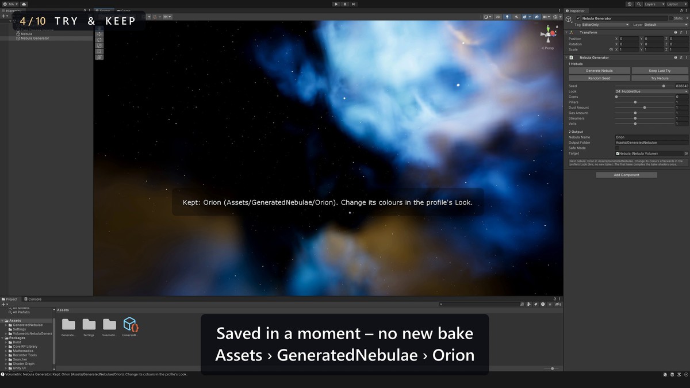Image resolution: width=690 pixels, height=388 pixels.
Task: Open Inspector panel options menu
Action: [686, 10]
